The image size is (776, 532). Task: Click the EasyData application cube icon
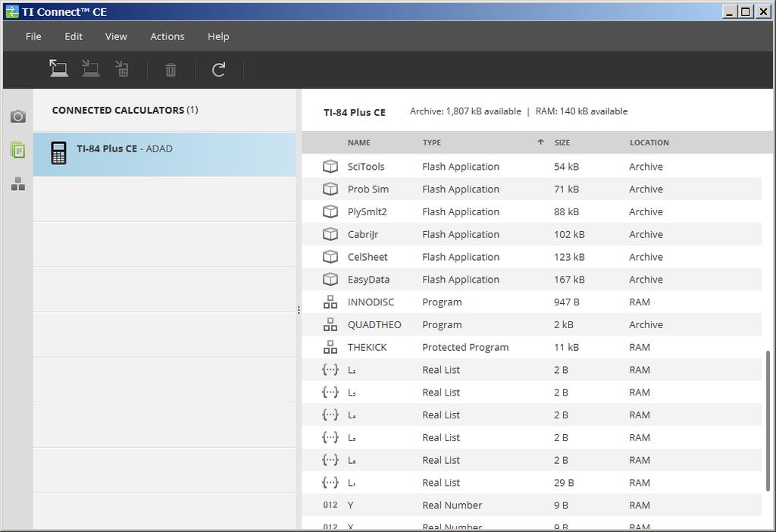pyautogui.click(x=330, y=280)
